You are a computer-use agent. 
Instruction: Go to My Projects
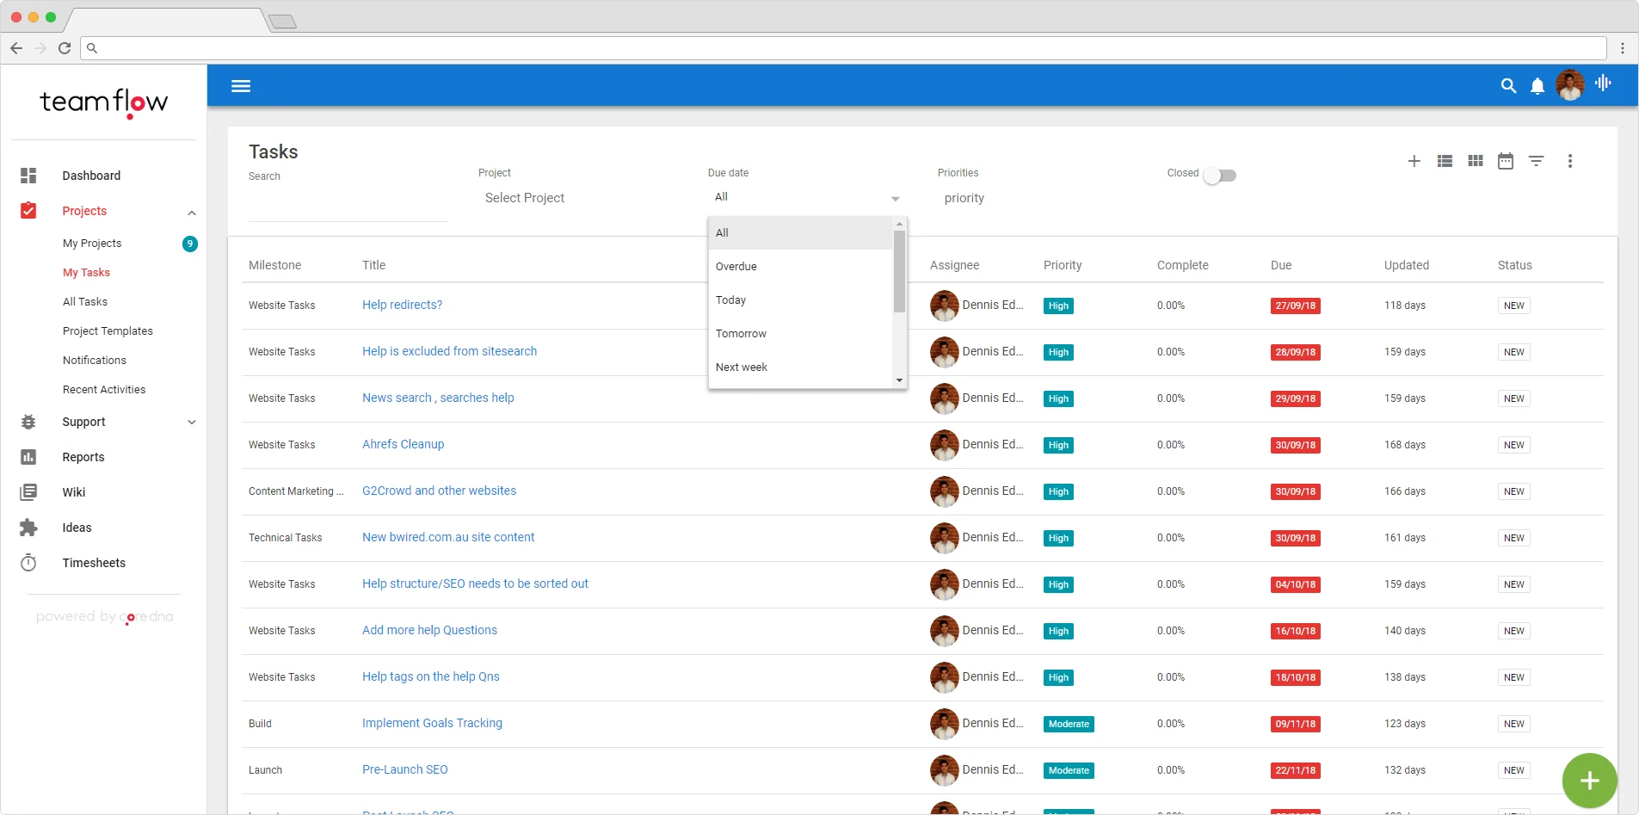tap(92, 244)
